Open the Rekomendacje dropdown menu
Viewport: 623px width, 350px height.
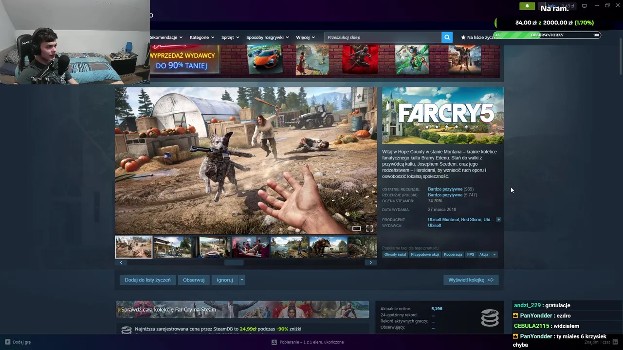point(165,37)
